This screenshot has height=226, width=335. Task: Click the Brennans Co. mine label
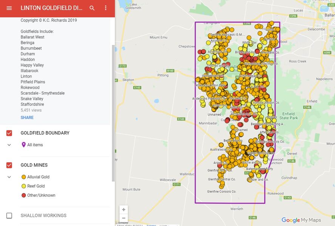click(x=270, y=52)
